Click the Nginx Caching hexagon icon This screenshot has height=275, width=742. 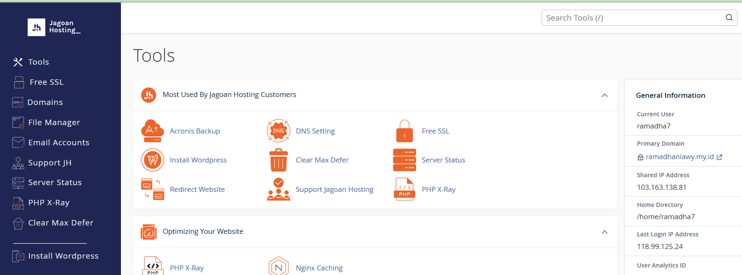click(x=278, y=266)
